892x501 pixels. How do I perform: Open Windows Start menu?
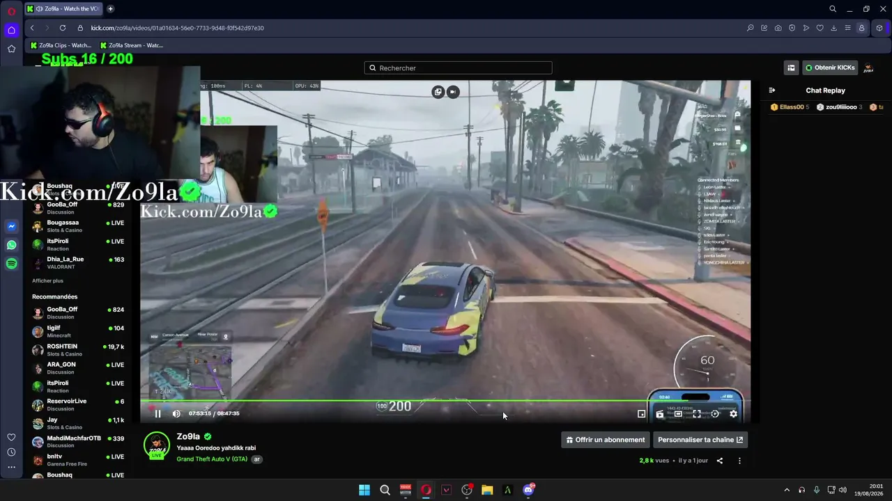(x=364, y=490)
